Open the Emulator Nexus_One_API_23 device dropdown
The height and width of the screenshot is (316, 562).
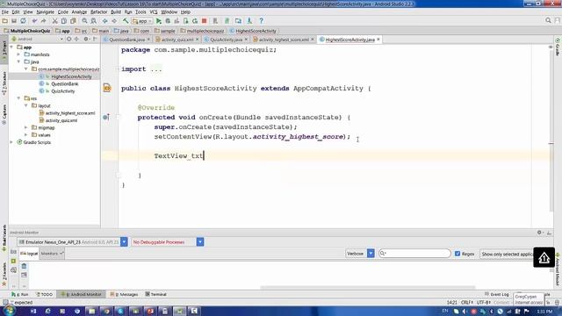click(124, 242)
